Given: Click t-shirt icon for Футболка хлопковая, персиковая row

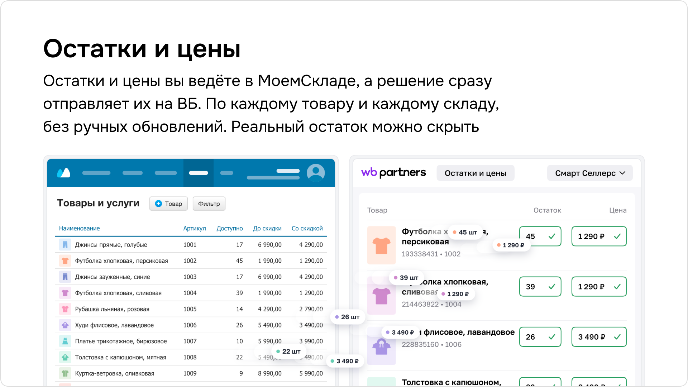Looking at the screenshot, I should pos(65,261).
